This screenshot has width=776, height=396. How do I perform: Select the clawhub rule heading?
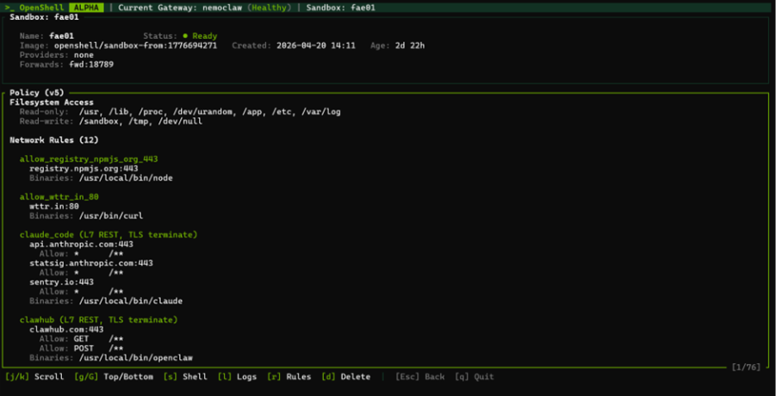click(x=98, y=320)
